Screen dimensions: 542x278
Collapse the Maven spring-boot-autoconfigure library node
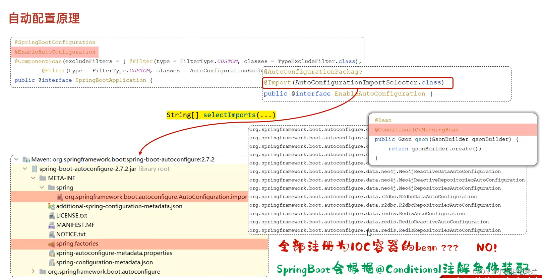coord(16,159)
